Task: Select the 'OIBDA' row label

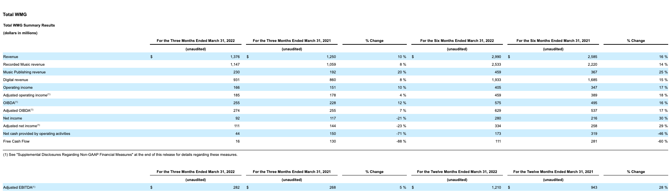Action: tap(10, 103)
